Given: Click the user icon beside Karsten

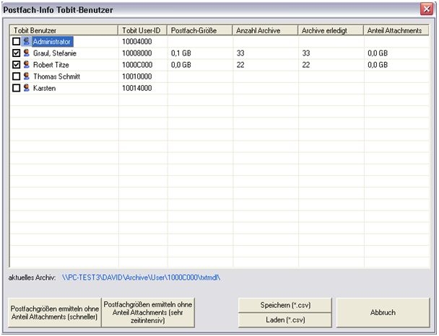Looking at the screenshot, I should pyautogui.click(x=27, y=88).
